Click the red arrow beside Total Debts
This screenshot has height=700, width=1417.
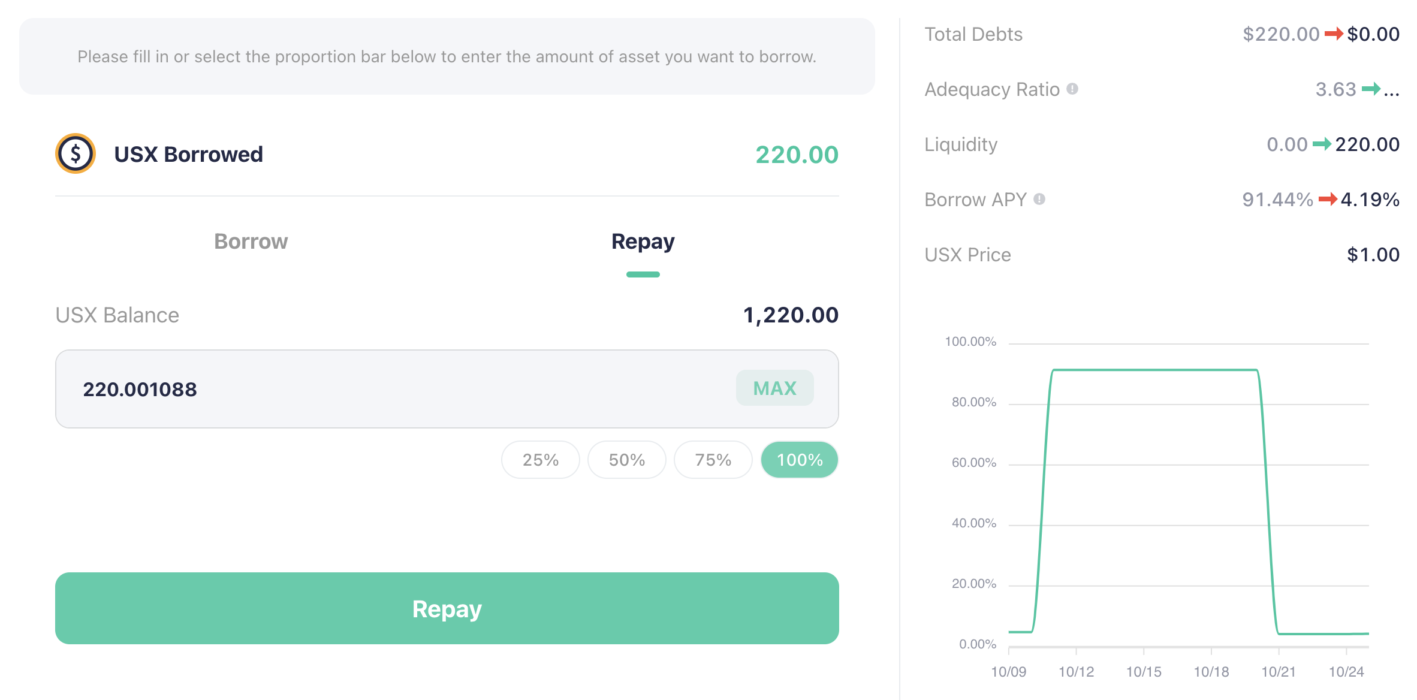1333,34
